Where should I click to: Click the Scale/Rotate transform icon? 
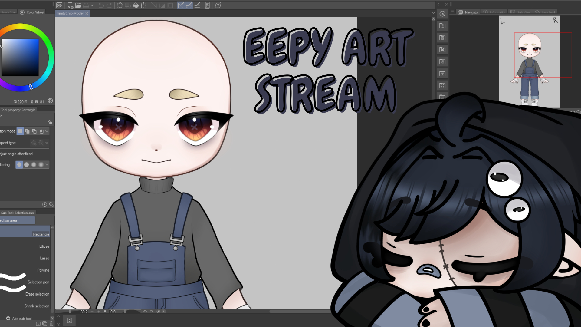[x=144, y=5]
